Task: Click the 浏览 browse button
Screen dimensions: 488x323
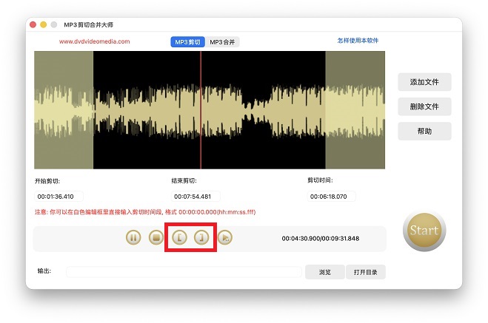Action: 324,272
